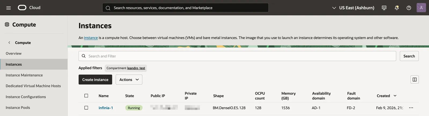Click the Search button
Screen dimensions: 429x116
409,56
